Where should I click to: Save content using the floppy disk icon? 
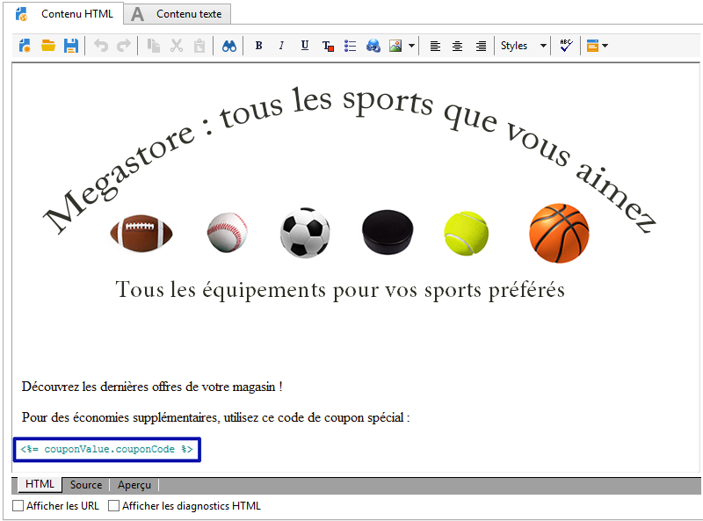click(71, 46)
